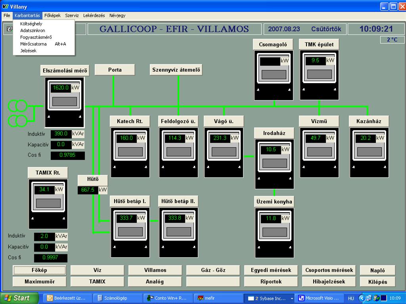This screenshot has height=304, width=406.
Task: Open the Lekérdezés menu
Action: [x=94, y=15]
